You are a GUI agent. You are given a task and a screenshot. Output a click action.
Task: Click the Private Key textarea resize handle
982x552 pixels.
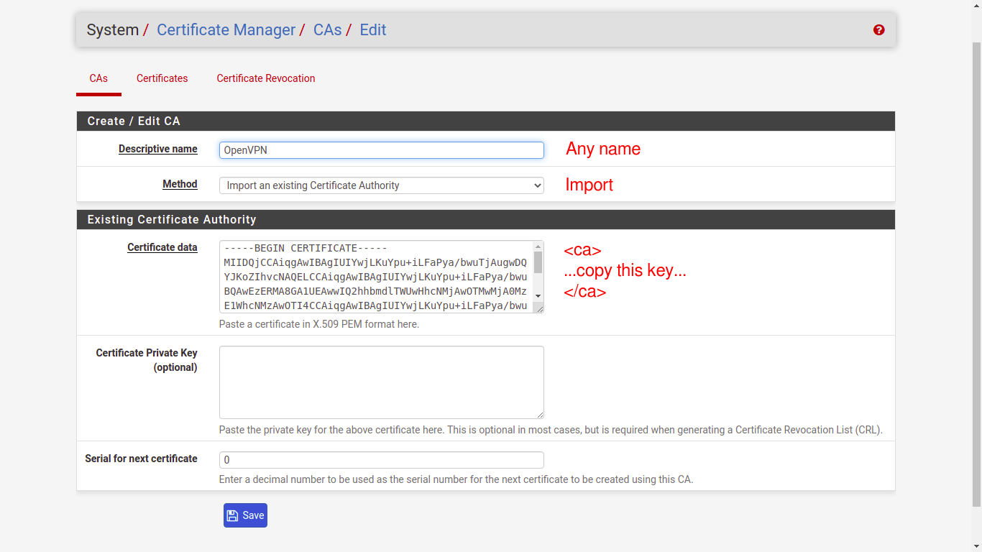tap(539, 414)
